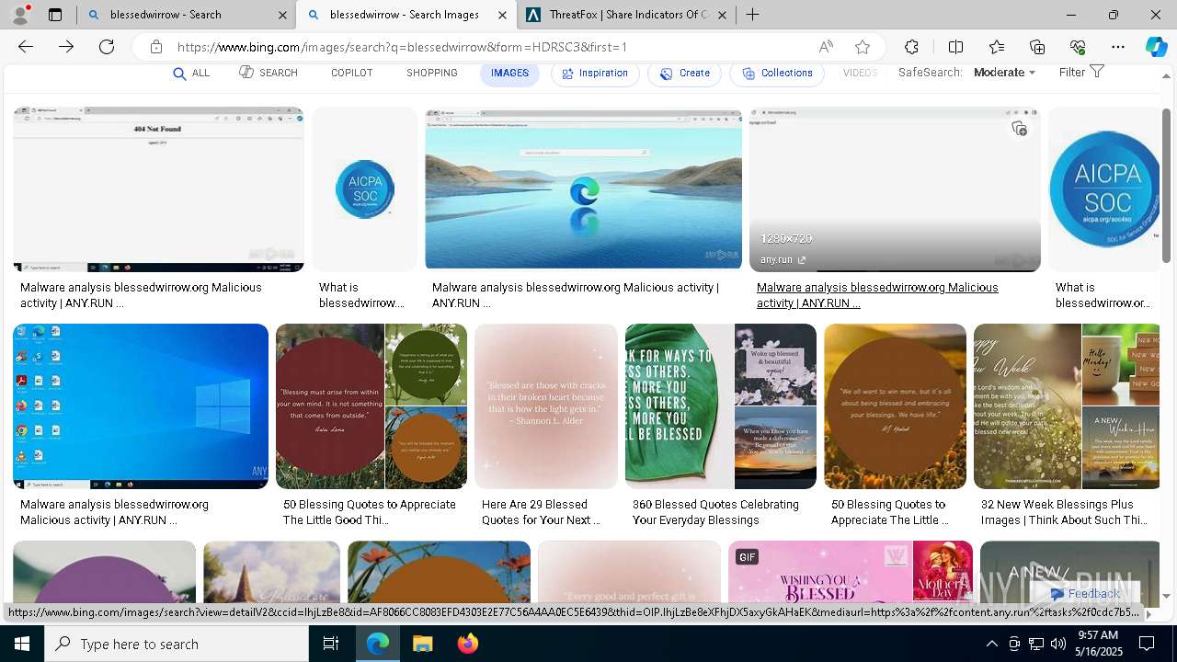1177x662 pixels.
Task: Open Windows Start menu
Action: coord(21,644)
